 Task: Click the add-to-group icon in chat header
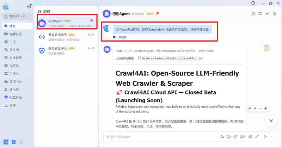click(260, 14)
